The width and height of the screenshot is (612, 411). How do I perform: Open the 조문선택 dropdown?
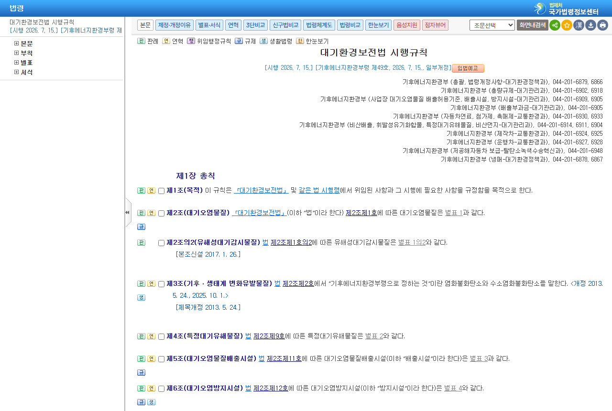[492, 25]
